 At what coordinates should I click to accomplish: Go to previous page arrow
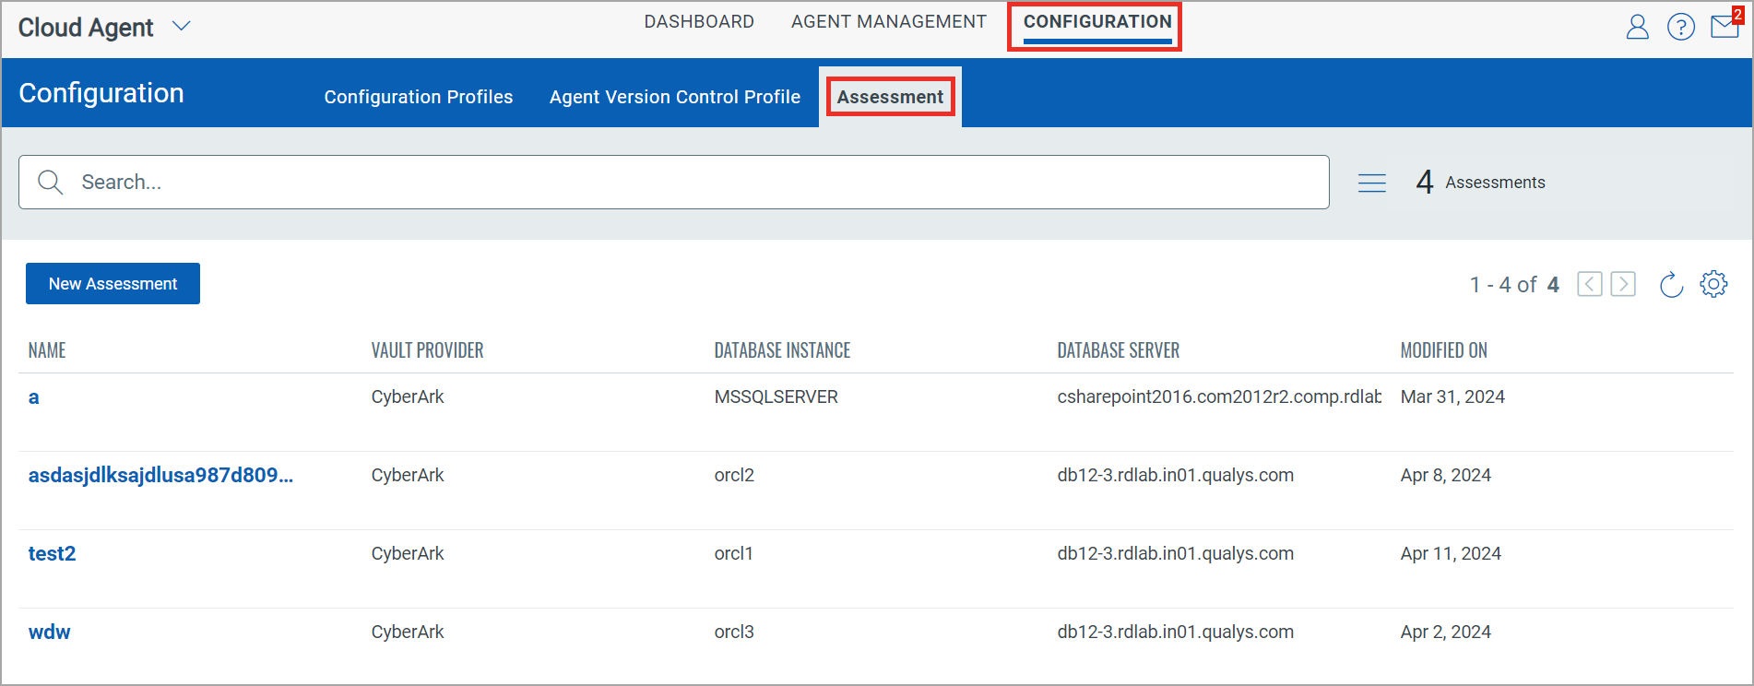coord(1590,284)
